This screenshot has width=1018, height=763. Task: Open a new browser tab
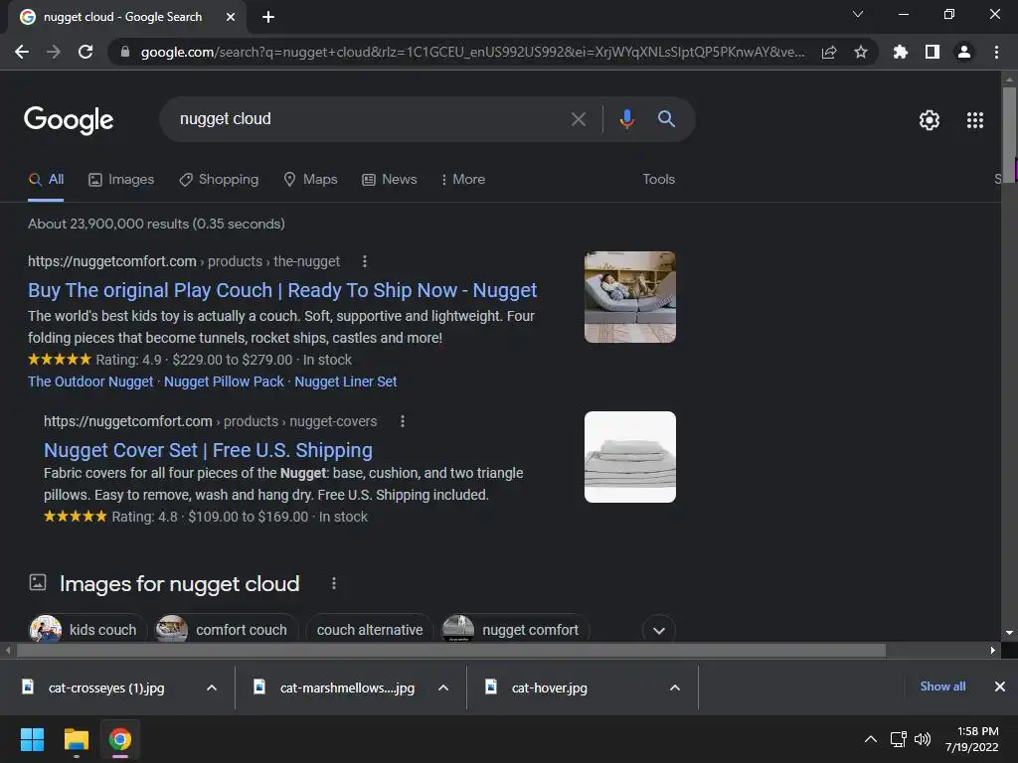click(268, 17)
